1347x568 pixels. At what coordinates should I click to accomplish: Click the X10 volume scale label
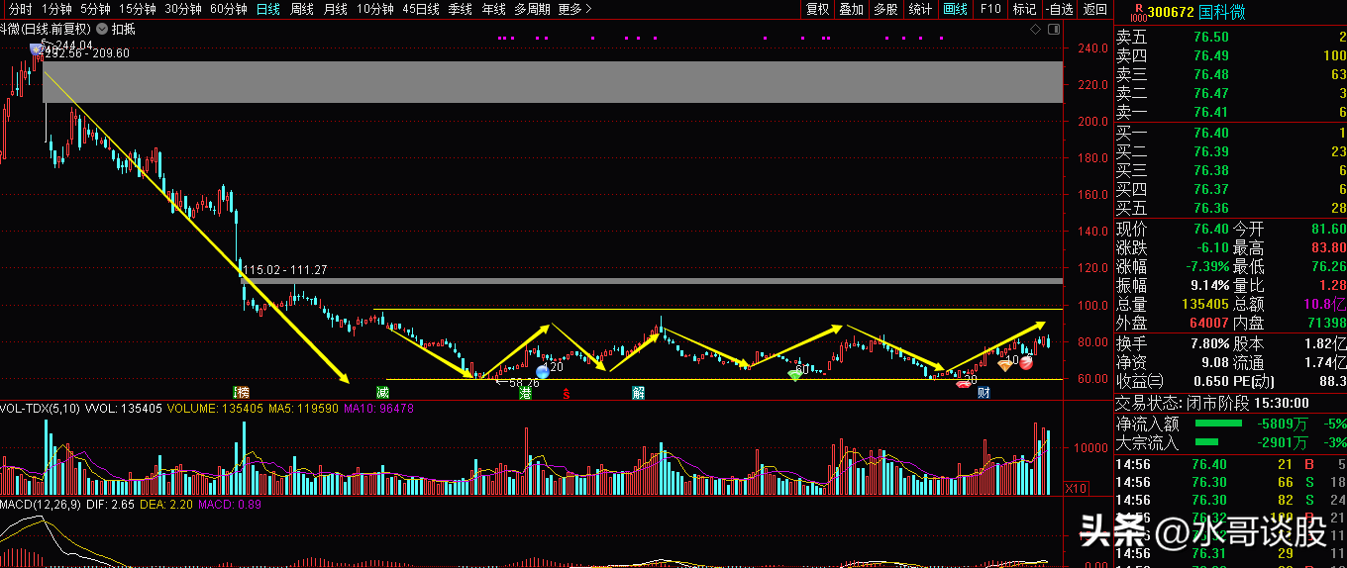(x=1076, y=488)
